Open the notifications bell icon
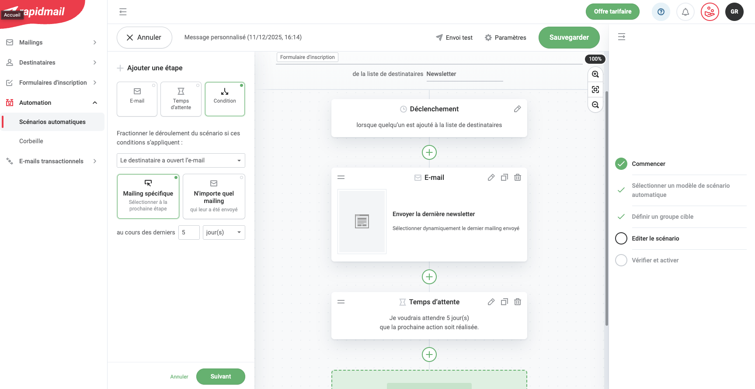This screenshot has height=389, width=755. pyautogui.click(x=685, y=12)
